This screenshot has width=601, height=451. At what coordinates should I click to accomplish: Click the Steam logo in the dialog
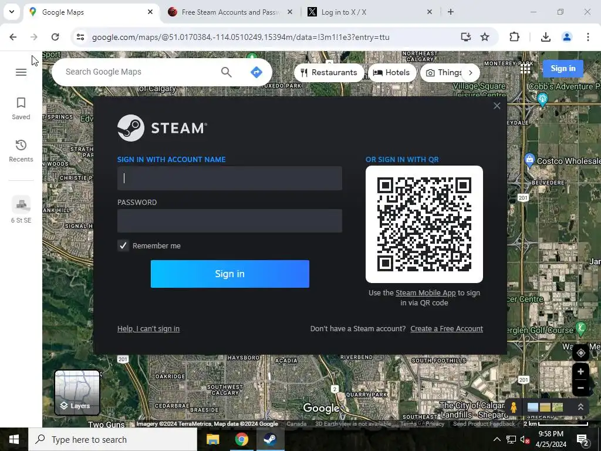pyautogui.click(x=162, y=128)
